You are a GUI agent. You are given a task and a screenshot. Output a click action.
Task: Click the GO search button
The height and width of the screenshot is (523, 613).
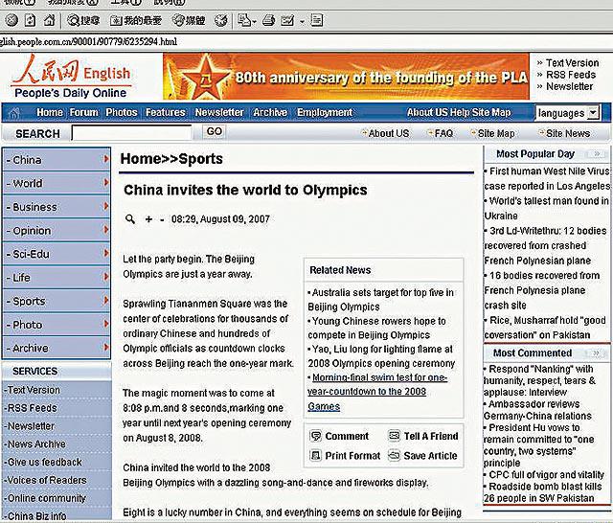pyautogui.click(x=215, y=131)
